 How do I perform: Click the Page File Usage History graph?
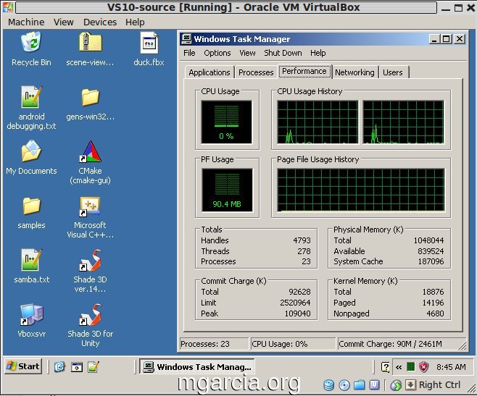[x=360, y=190]
